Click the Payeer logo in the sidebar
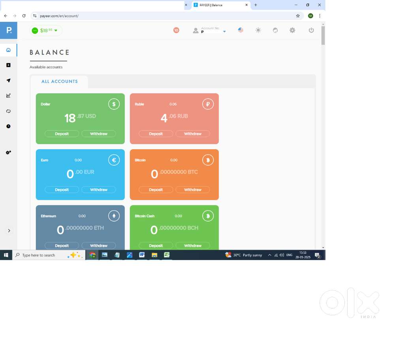Viewport: 395px width, 339px height. point(8,30)
